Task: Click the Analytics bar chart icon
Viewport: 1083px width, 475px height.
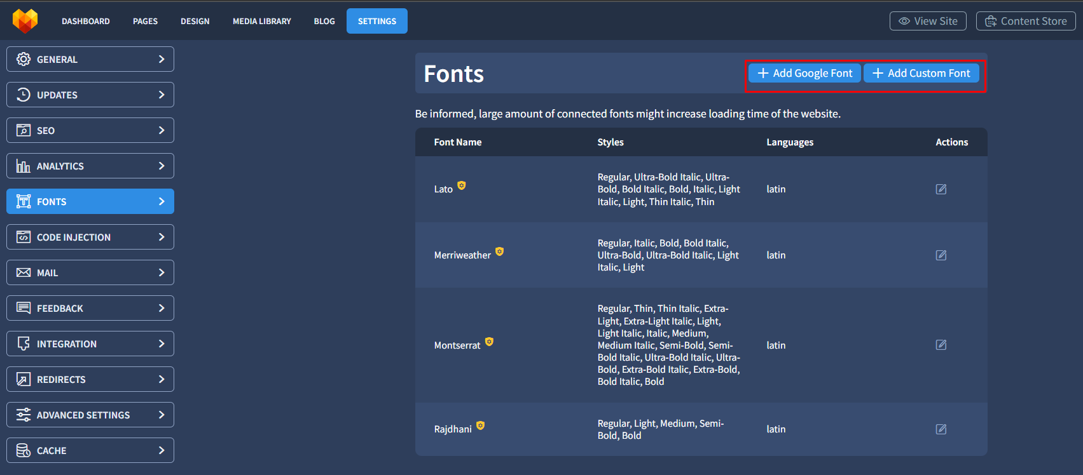Action: [24, 166]
